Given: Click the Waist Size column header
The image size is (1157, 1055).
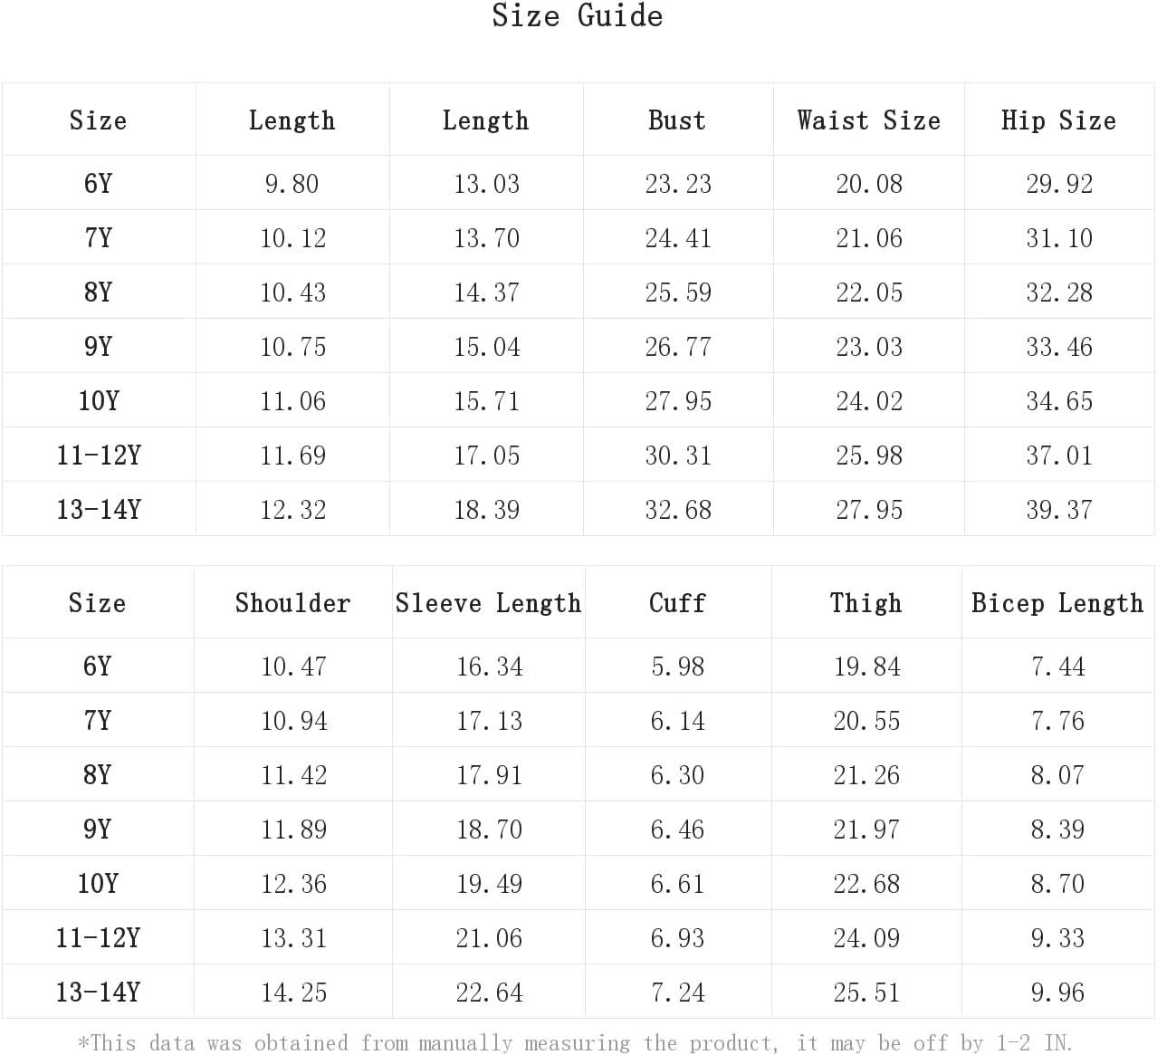Looking at the screenshot, I should [x=868, y=120].
